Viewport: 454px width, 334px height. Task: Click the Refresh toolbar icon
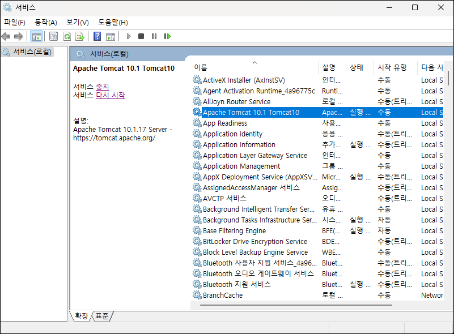[x=67, y=36]
